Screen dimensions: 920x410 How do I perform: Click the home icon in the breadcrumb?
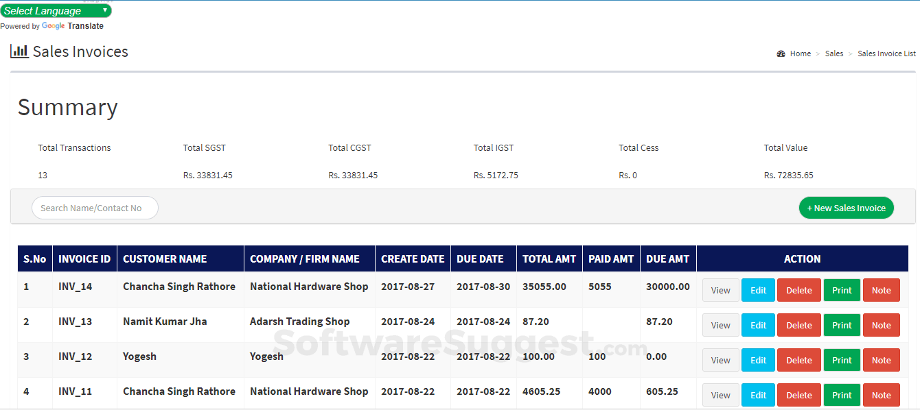(781, 53)
